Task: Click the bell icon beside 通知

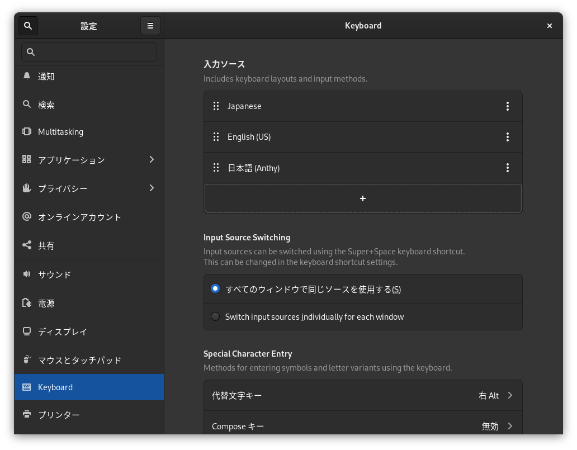Action: click(x=26, y=76)
